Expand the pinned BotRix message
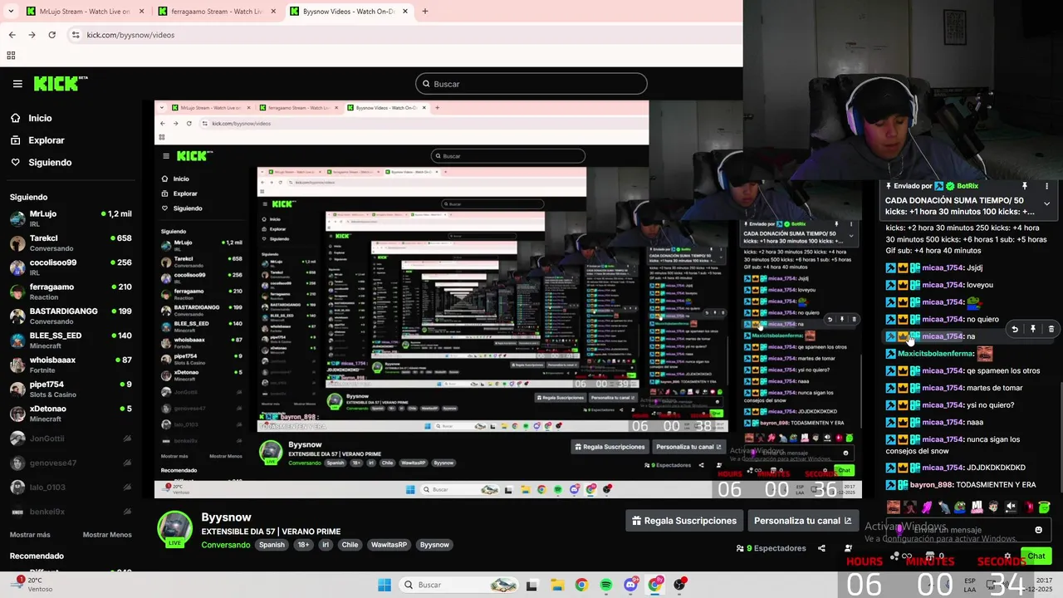Screen dimensions: 1063x598 1046,203
